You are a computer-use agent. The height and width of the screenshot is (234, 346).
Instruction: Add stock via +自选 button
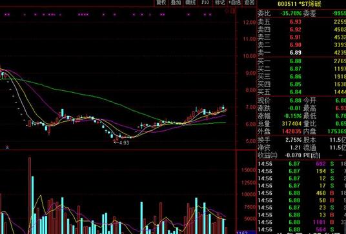[x=234, y=3]
